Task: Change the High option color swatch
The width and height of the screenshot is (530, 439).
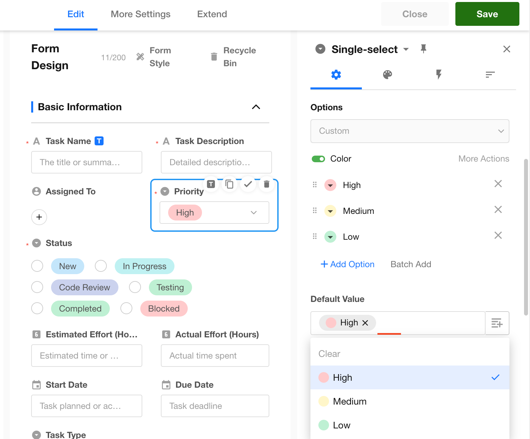Action: pos(330,185)
